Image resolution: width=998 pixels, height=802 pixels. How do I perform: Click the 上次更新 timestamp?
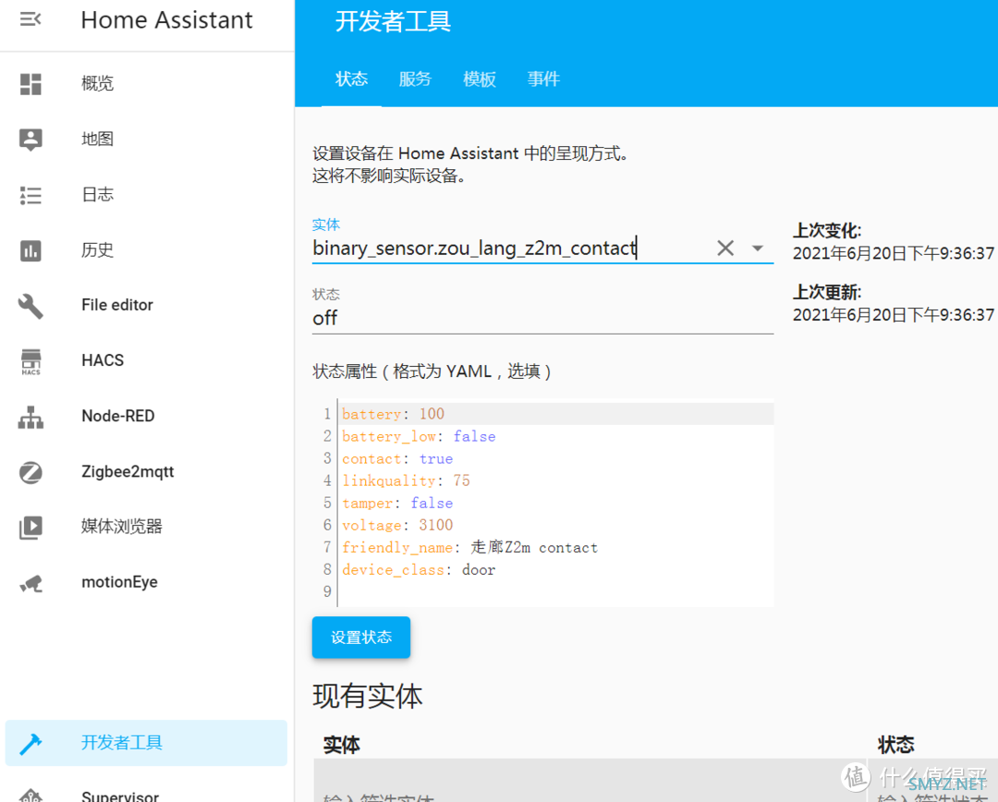click(893, 314)
